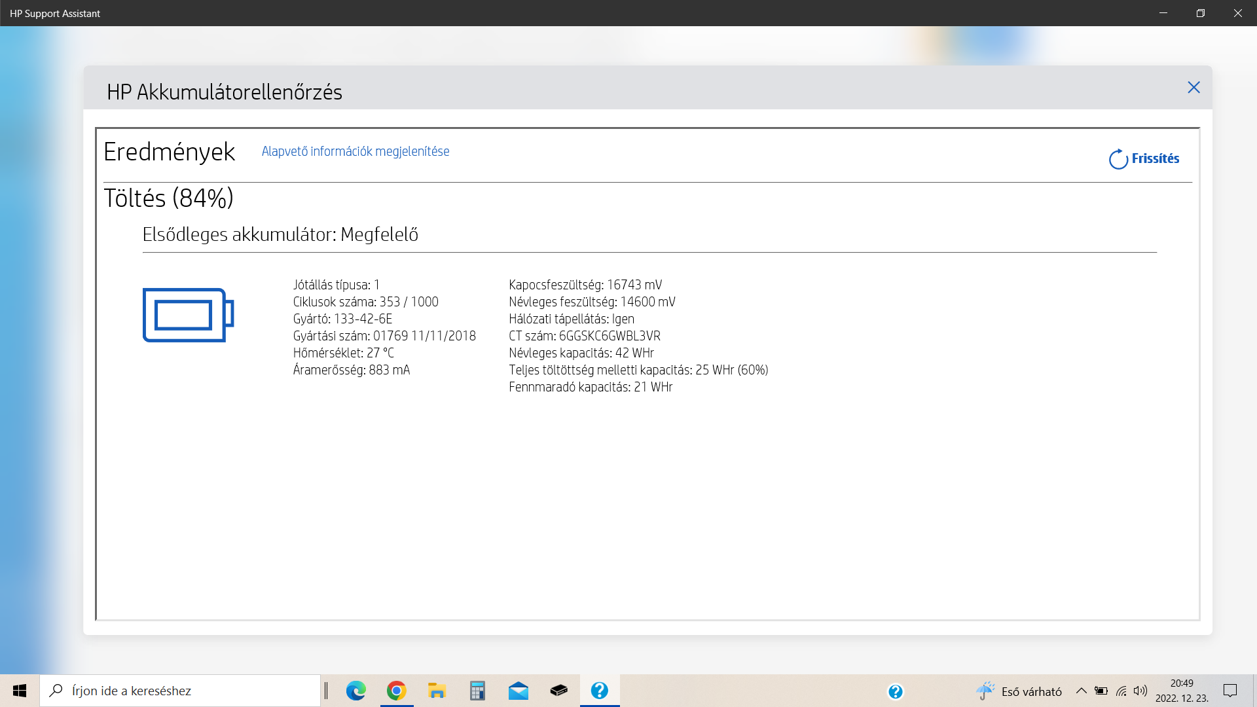
Task: Close the HP Akkumulátorellenőrzés panel
Action: [1193, 88]
